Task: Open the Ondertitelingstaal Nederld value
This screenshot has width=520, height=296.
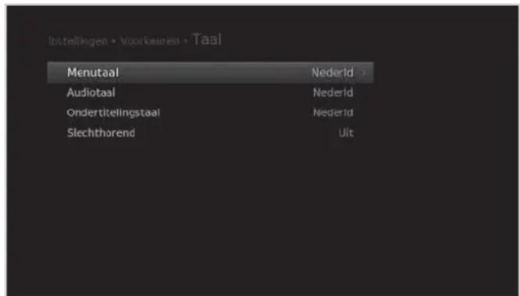Action: tap(333, 113)
